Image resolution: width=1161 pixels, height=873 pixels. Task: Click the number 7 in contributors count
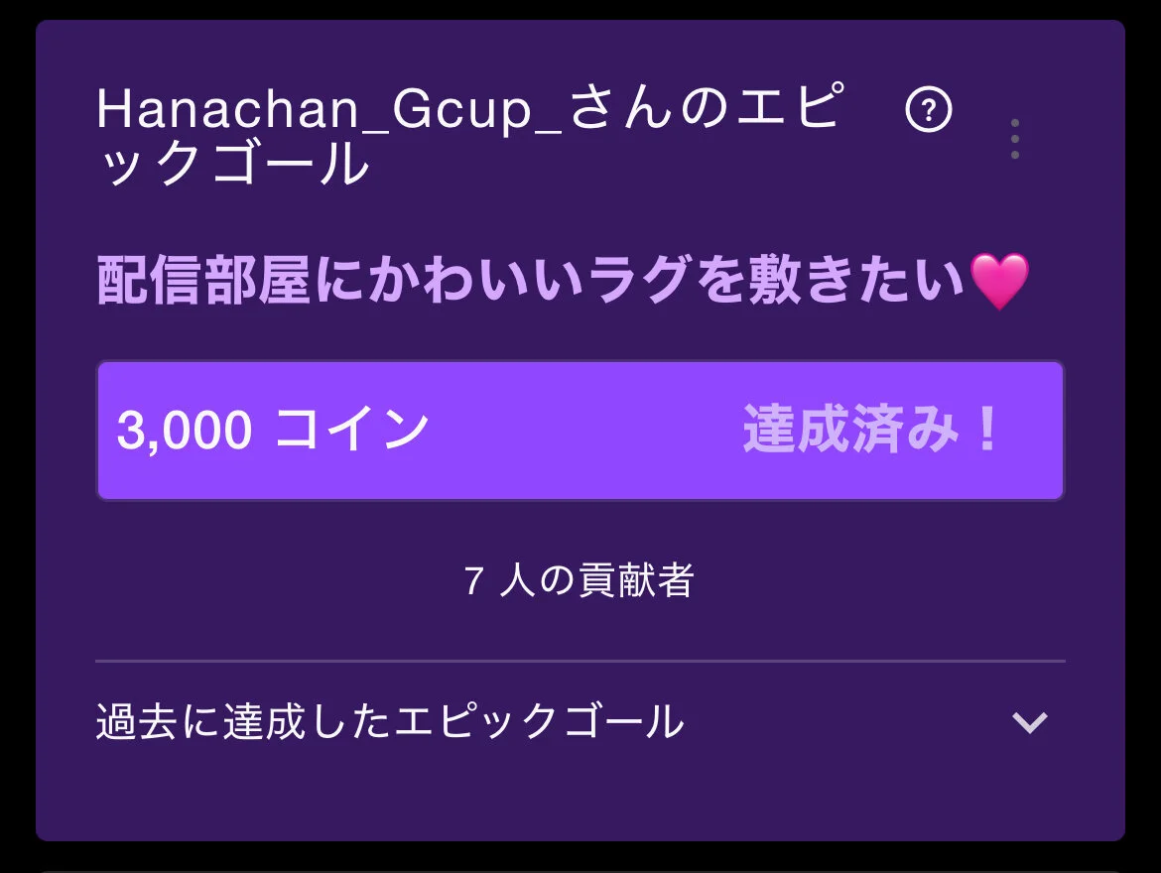coord(474,580)
